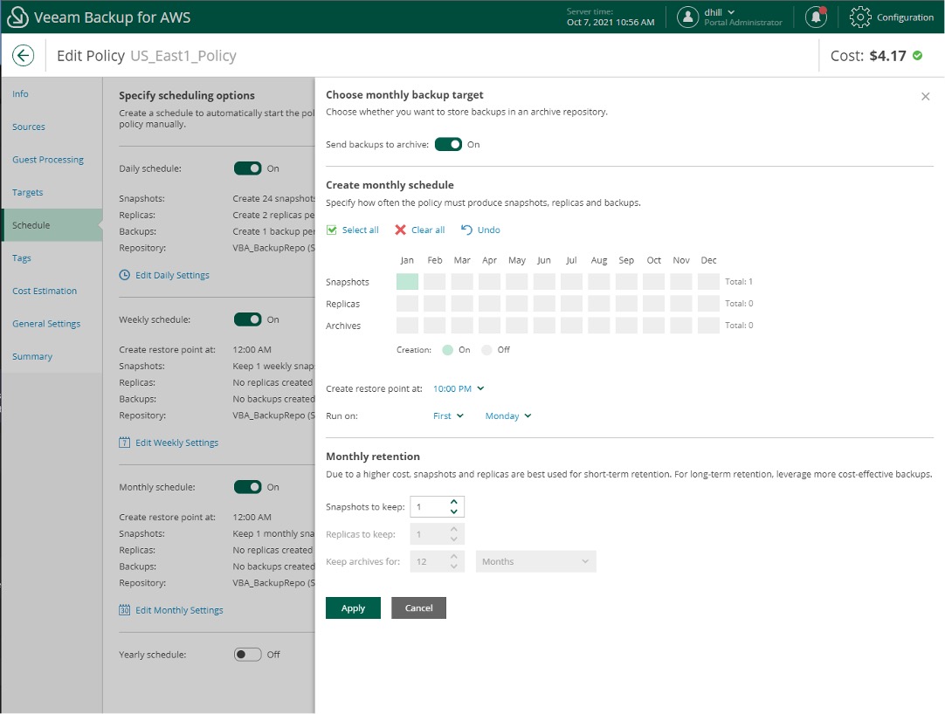This screenshot has height=714, width=945.
Task: Decrease Snapshots to keep value
Action: (454, 511)
